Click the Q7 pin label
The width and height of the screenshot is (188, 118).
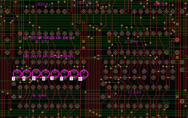pos(26,38)
